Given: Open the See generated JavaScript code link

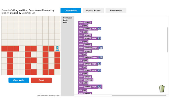Looking at the screenshot, I should [x=49, y=95].
